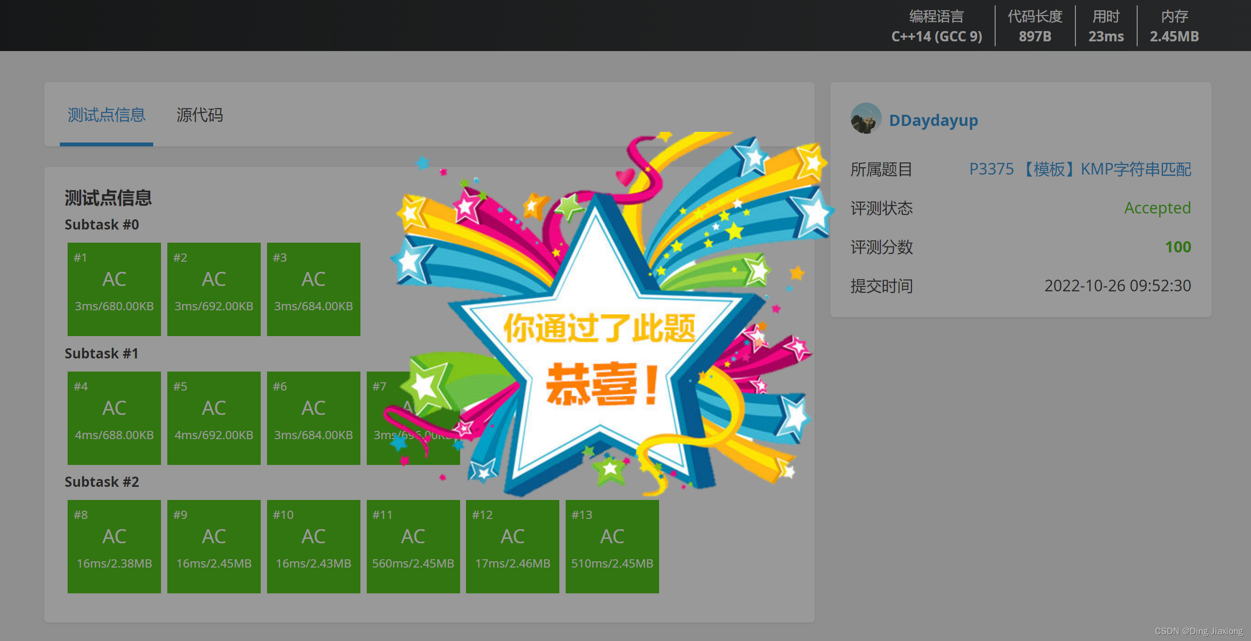
Task: Click the DDaydayup user avatar
Action: [865, 119]
